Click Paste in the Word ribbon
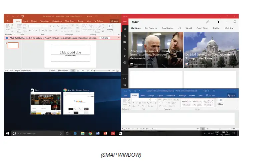This screenshot has height=165, width=254. [125, 102]
